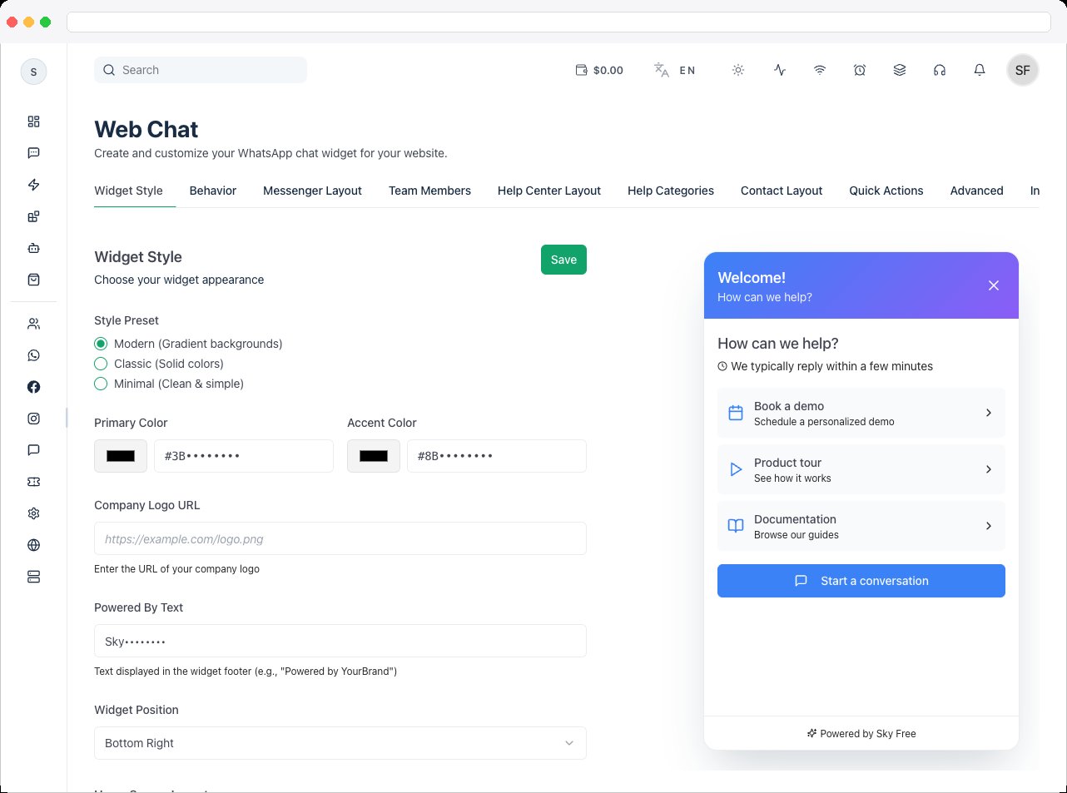
Task: Open the Quick Actions tab
Action: (x=886, y=191)
